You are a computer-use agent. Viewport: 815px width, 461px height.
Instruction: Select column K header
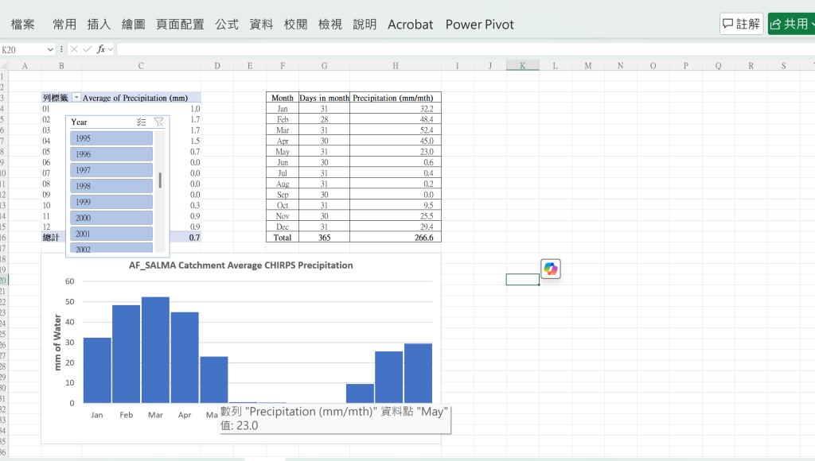pyautogui.click(x=522, y=65)
